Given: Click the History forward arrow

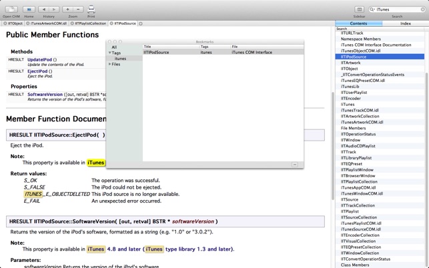Looking at the screenshot, I should (x=54, y=9).
